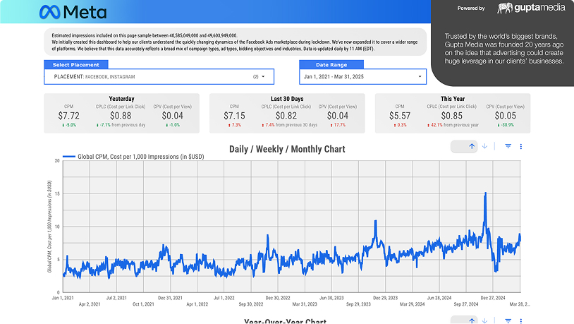
Task: Click the drill up arrow icon above the chart
Action: tap(472, 146)
